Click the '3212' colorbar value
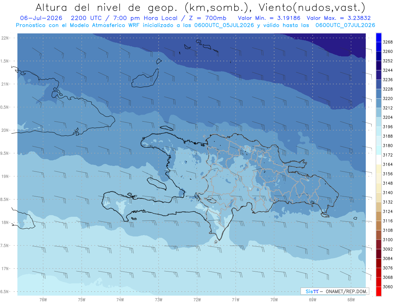Viewport: 394px width, 304px height. (388, 108)
